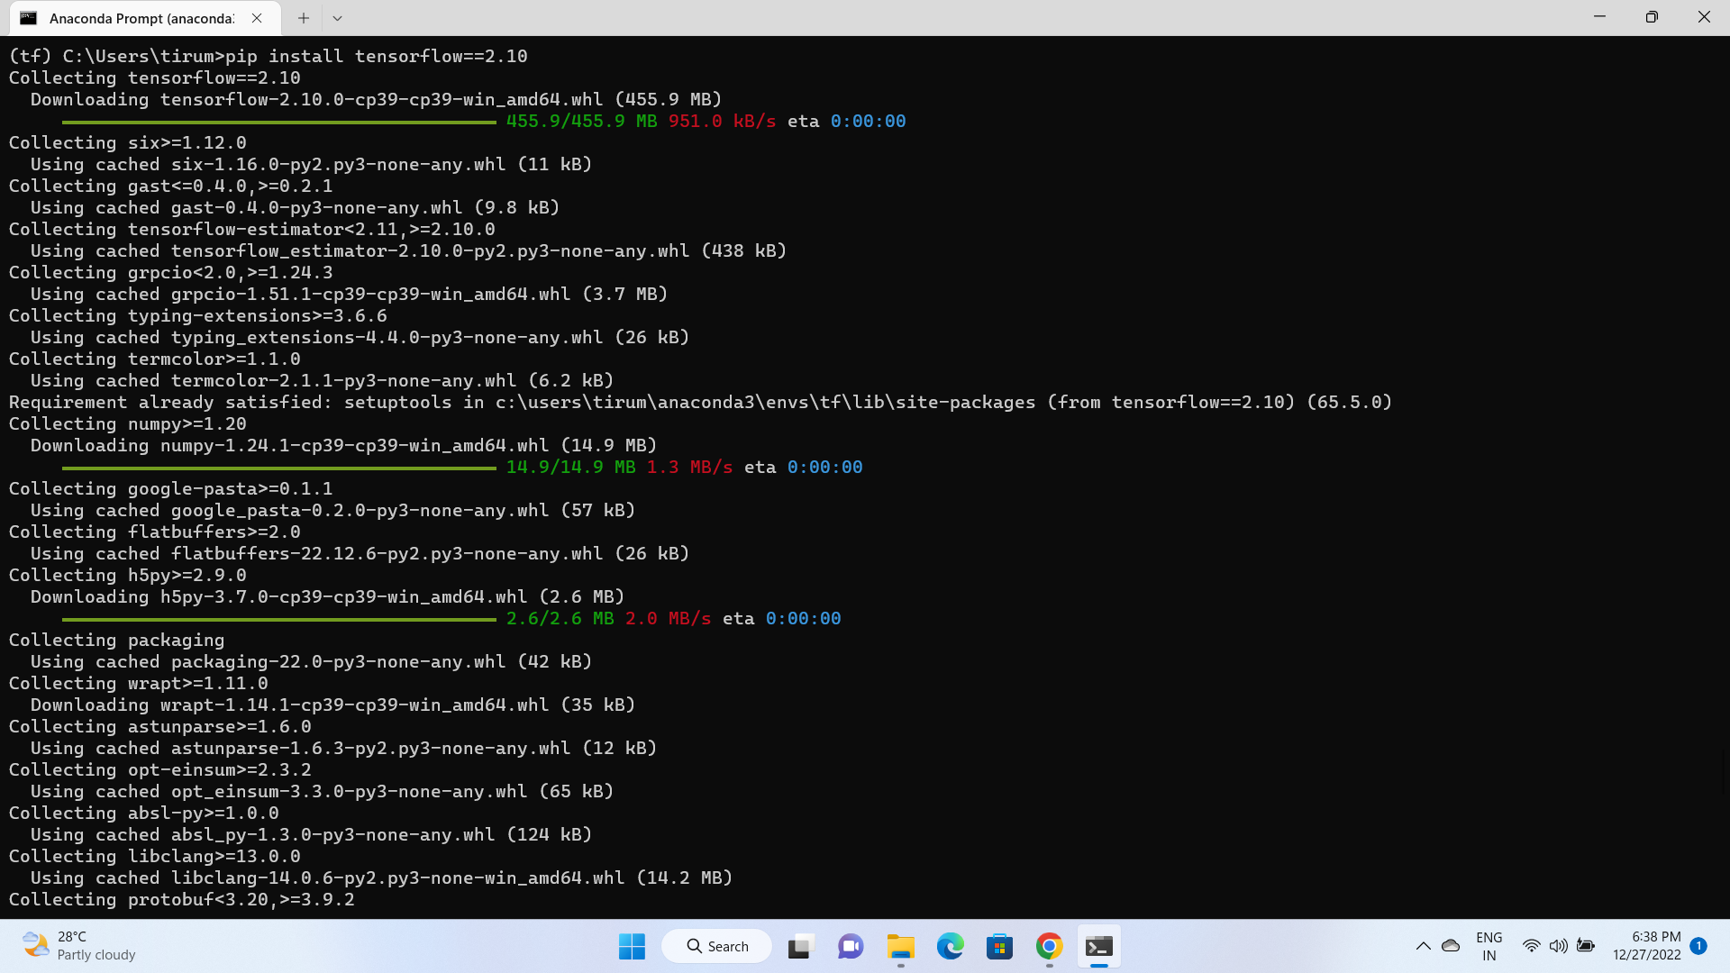The image size is (1730, 973).
Task: Switch keyboard language via ENG IN indicator
Action: click(x=1489, y=945)
